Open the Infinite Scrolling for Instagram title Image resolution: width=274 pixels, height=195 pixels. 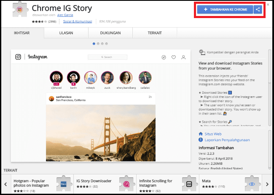pyautogui.click(x=156, y=183)
